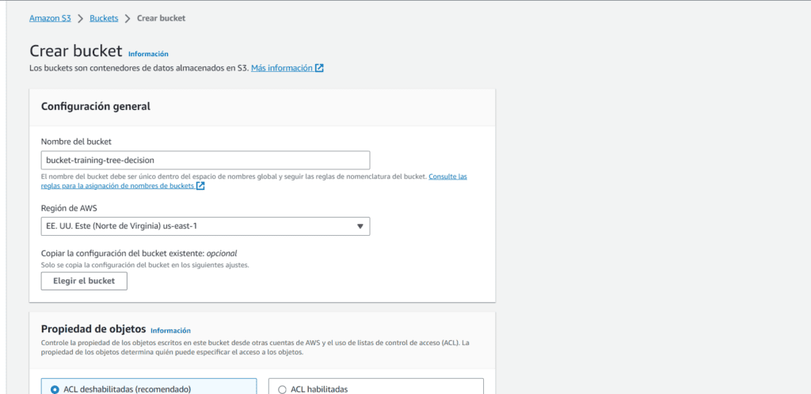Click chevron separator after Buckets breadcrumb
Image resolution: width=811 pixels, height=394 pixels.
(127, 17)
